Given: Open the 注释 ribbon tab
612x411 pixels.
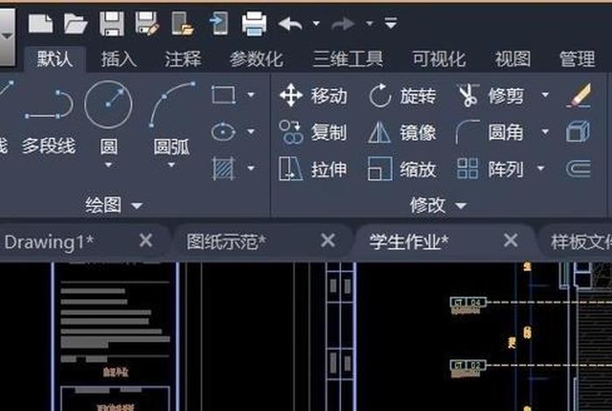Looking at the screenshot, I should 182,59.
